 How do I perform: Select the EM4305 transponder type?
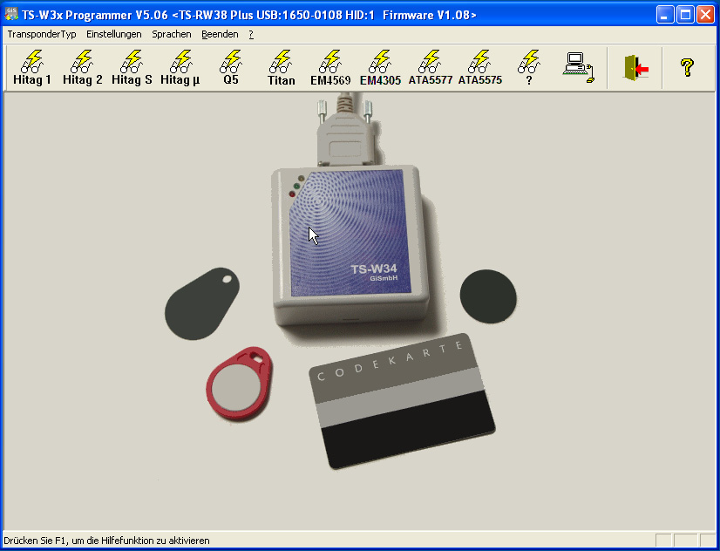[x=379, y=65]
